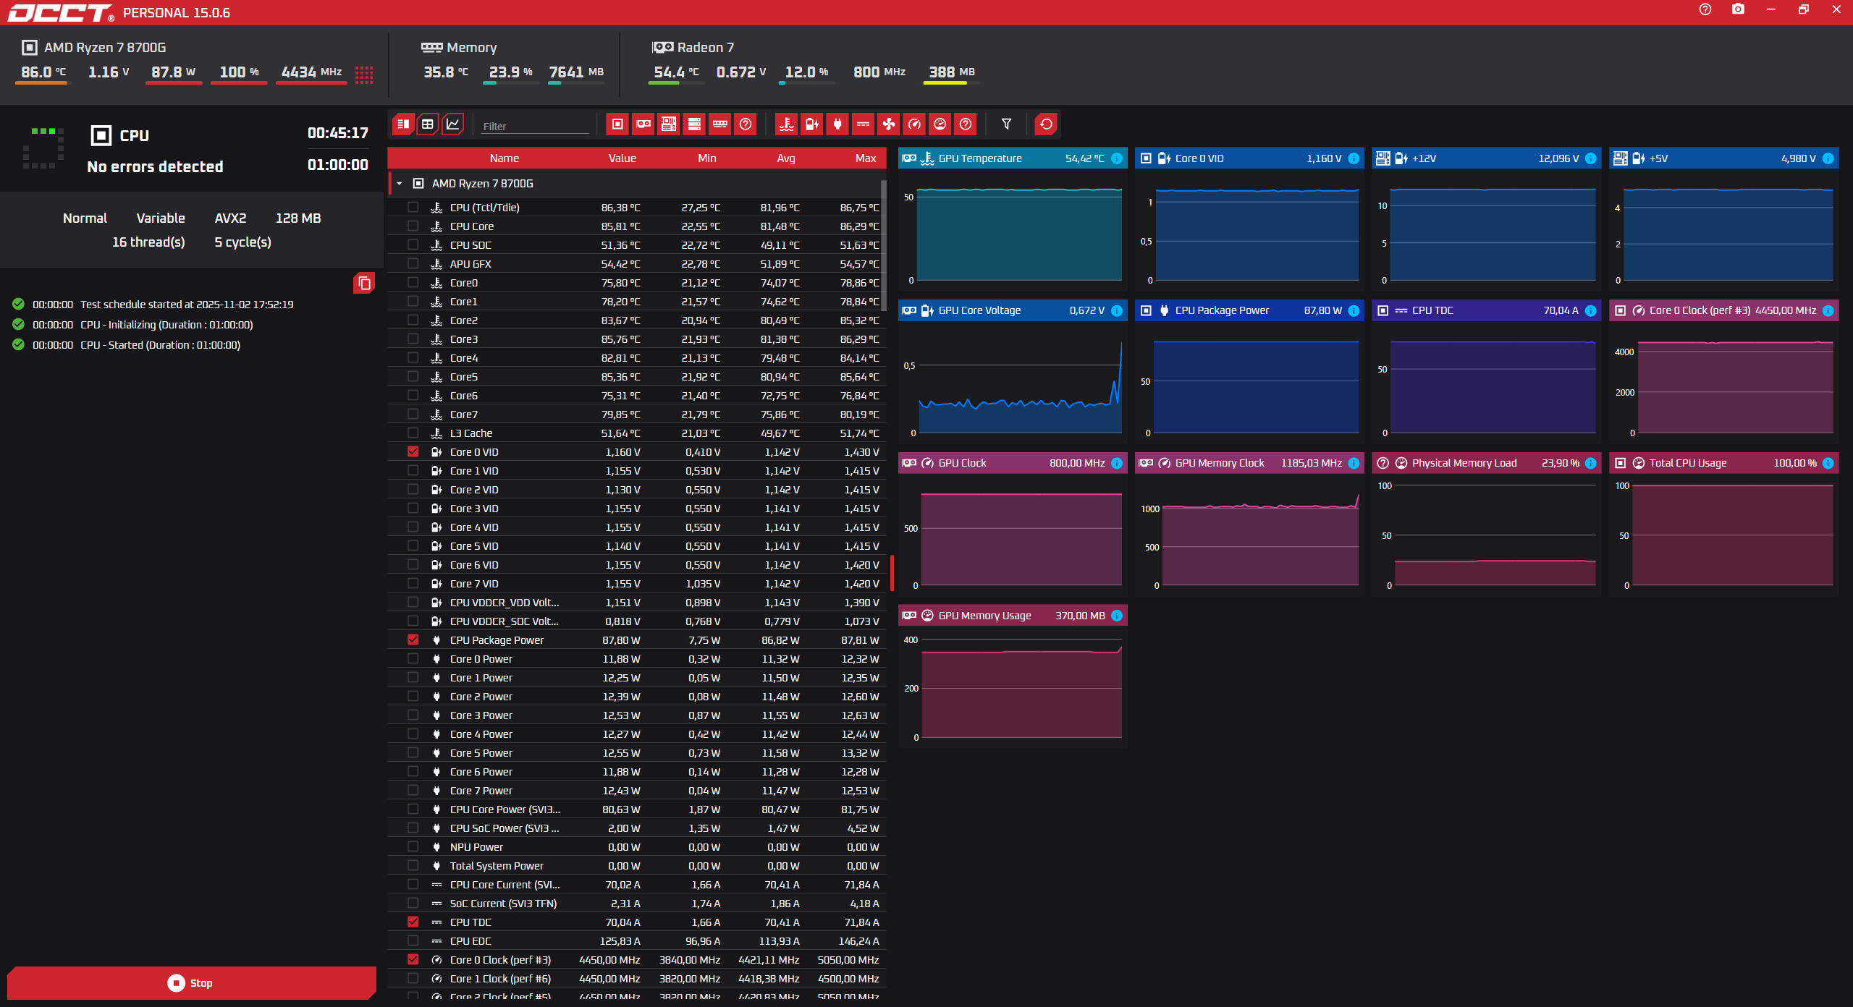The height and width of the screenshot is (1007, 1853).
Task: Uncheck the Core 0 VID checkbox
Action: coord(413,451)
